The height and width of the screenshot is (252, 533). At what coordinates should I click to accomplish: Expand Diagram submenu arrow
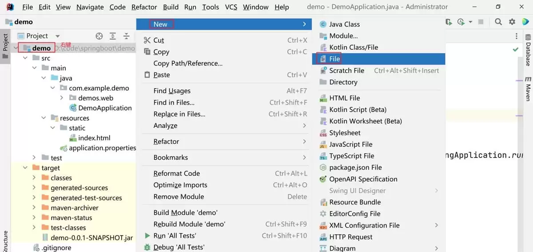[437, 248]
